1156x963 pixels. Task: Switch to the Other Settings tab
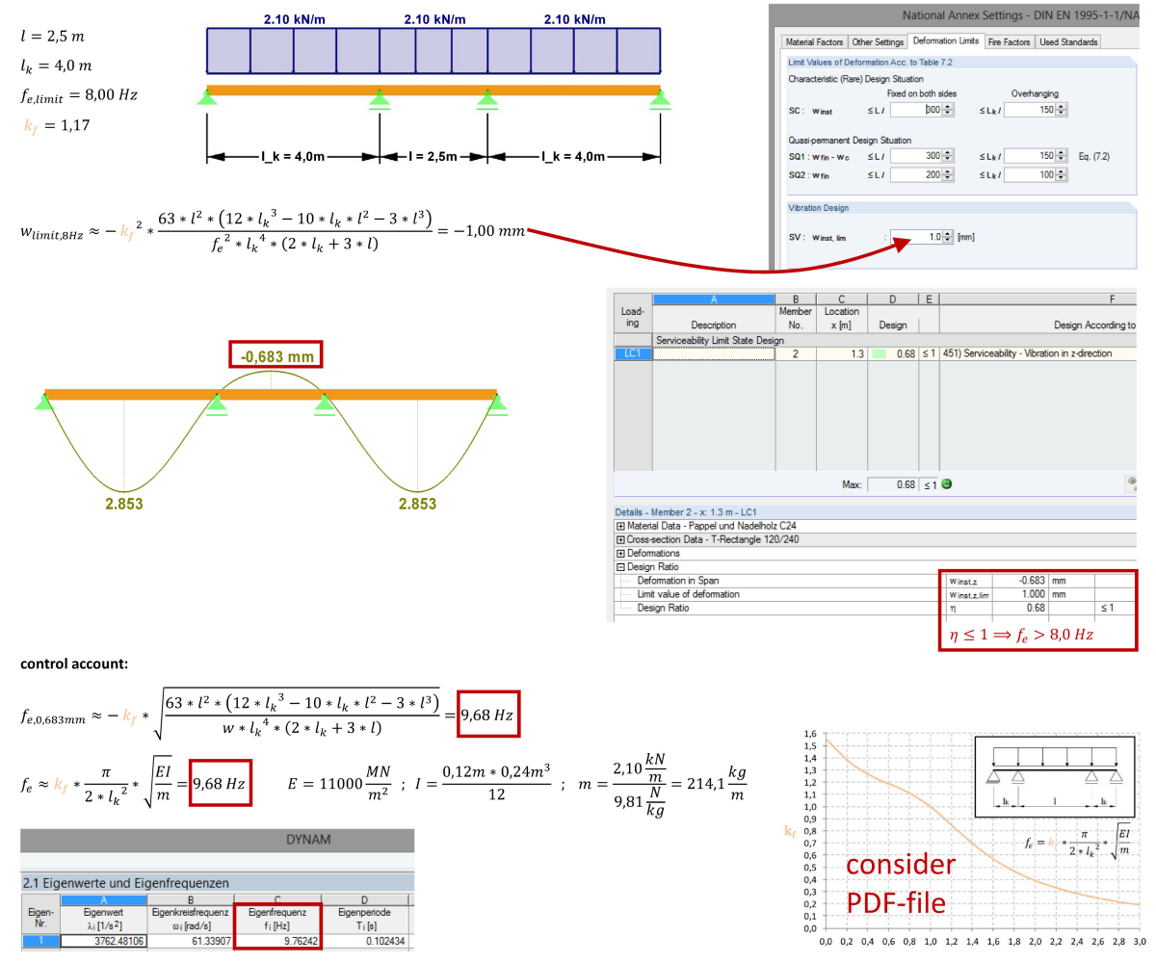pyautogui.click(x=878, y=41)
